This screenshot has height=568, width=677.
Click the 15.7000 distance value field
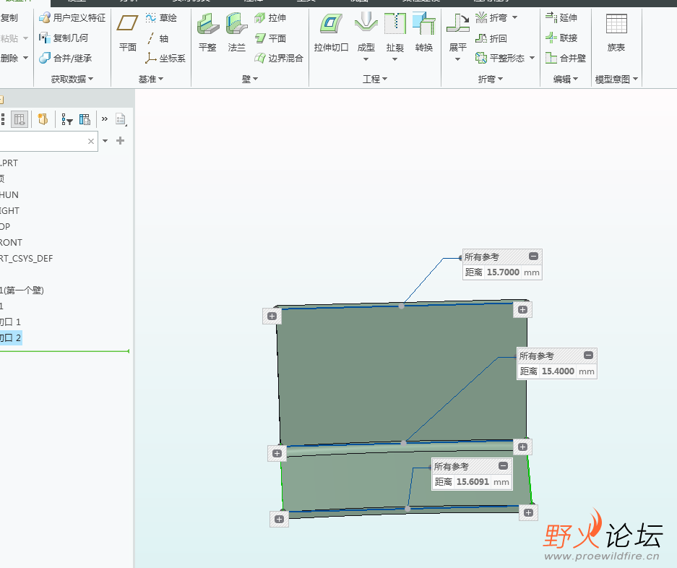[x=503, y=272]
